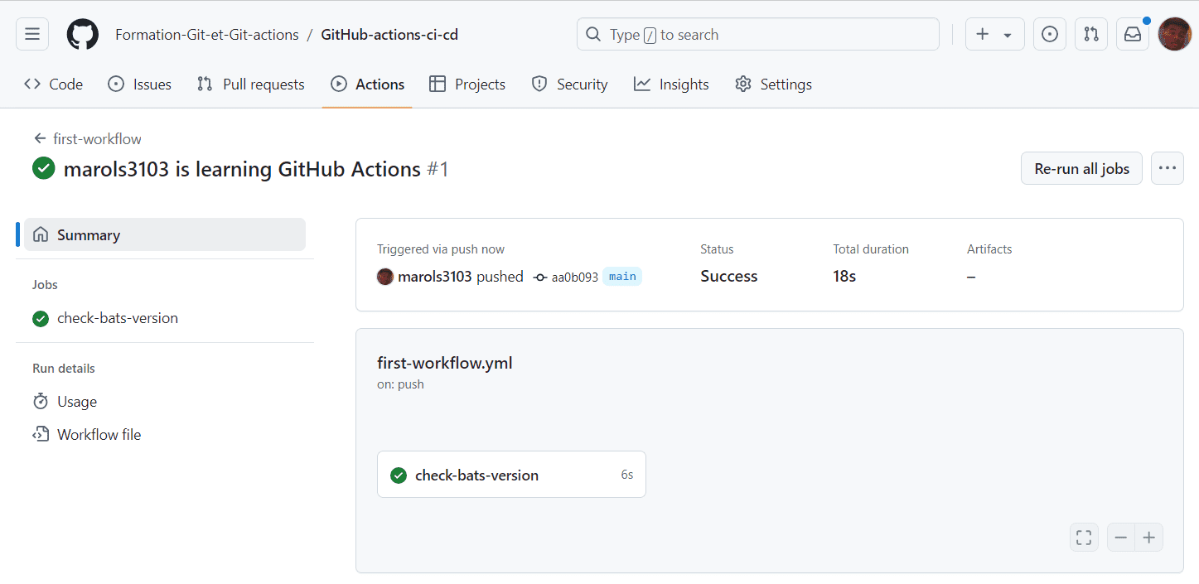Open the Issues icon in the header

[x=1050, y=34]
